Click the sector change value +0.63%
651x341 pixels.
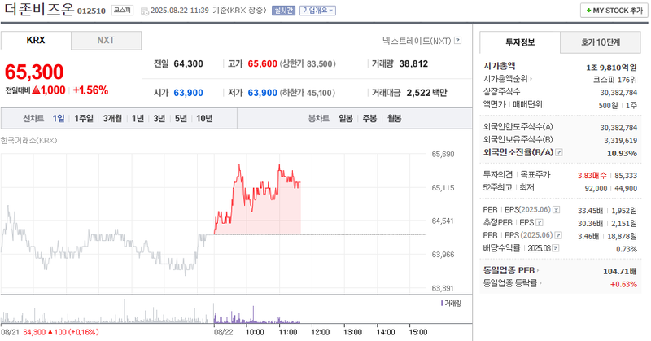click(x=623, y=284)
